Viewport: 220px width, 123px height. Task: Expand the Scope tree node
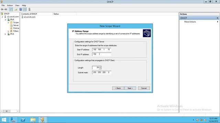[8, 23]
